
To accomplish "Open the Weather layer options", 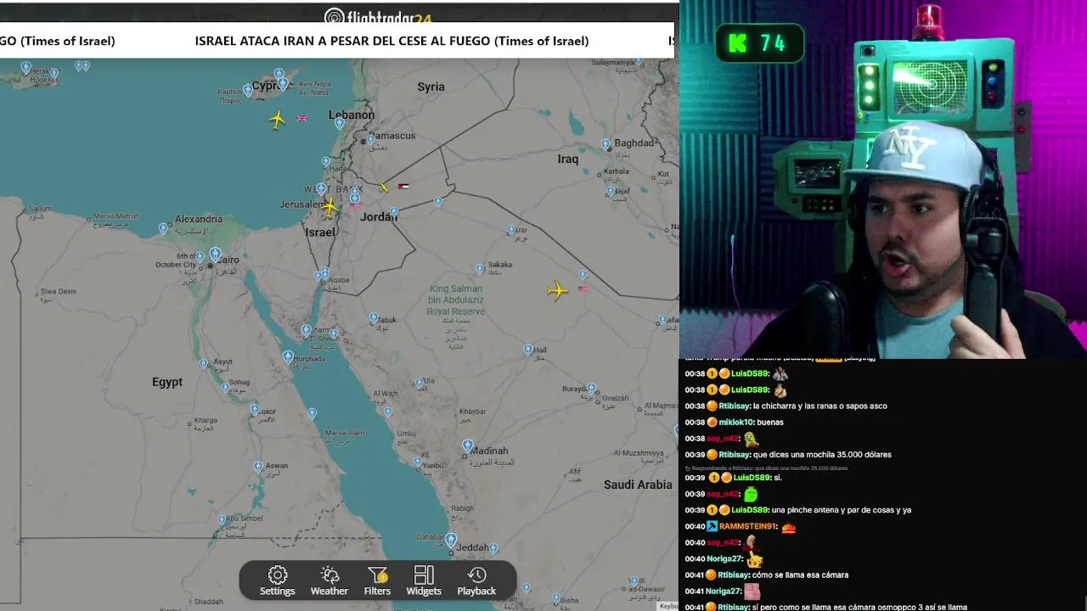I will (x=329, y=581).
